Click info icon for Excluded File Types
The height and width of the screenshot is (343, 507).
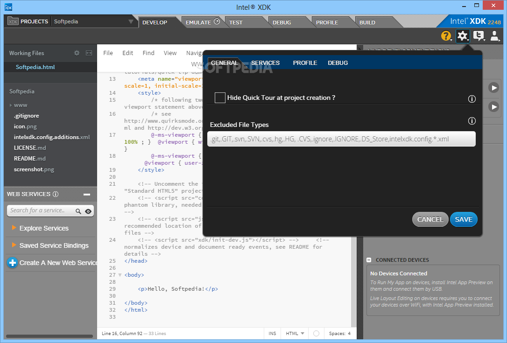point(472,121)
